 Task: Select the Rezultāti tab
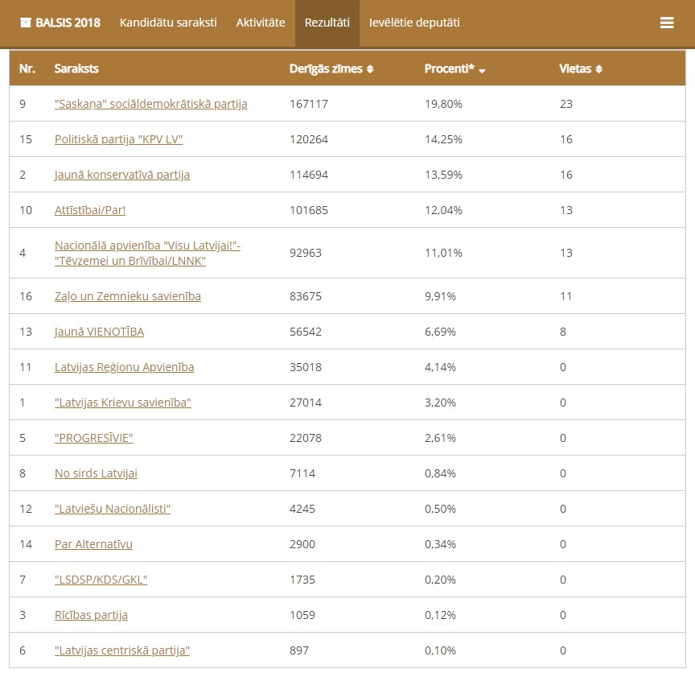[327, 23]
